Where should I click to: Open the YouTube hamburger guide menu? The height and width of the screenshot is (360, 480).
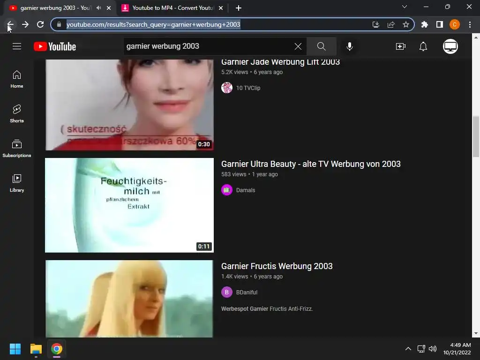[x=17, y=46]
